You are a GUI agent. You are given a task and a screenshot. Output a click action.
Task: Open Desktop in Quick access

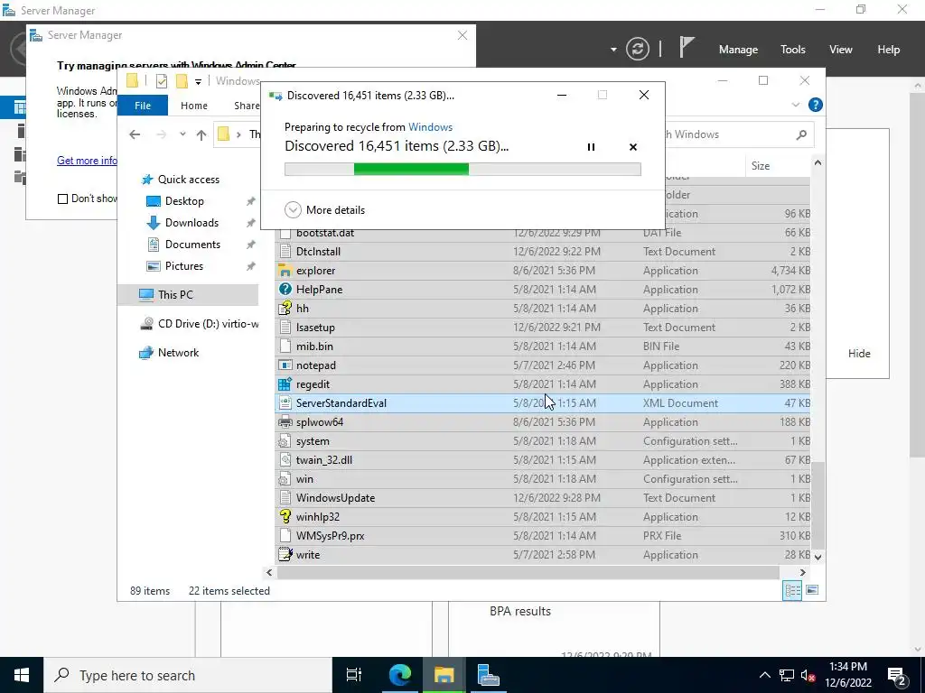click(x=184, y=201)
